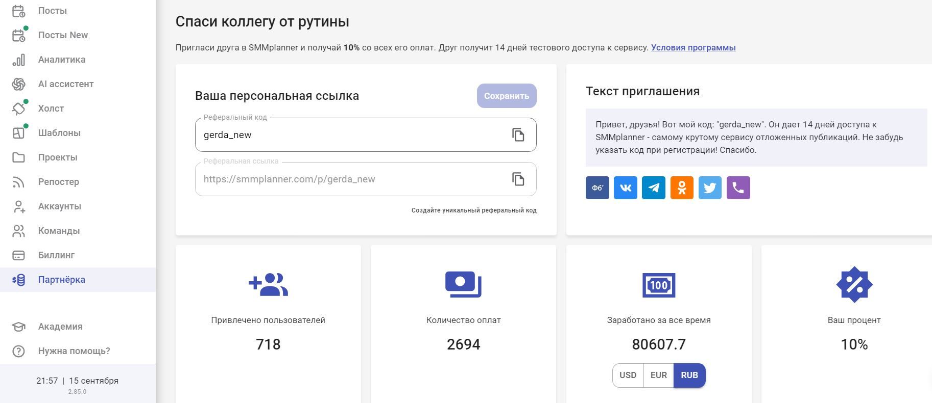Click the Команды people icon

(x=18, y=231)
